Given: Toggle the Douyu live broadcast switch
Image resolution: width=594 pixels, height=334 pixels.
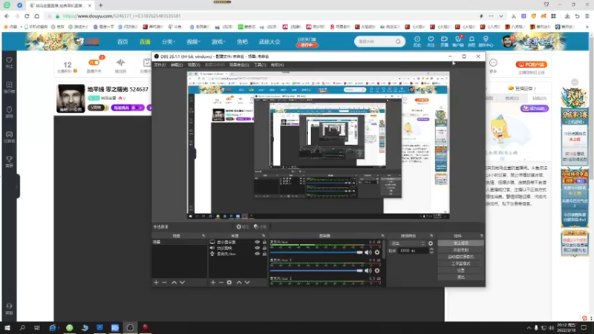Looking at the screenshot, I should click(x=94, y=62).
